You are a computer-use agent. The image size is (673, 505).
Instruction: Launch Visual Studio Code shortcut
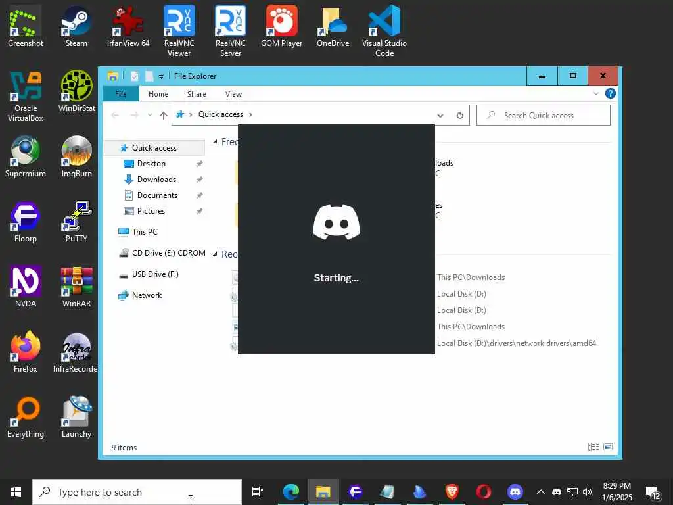tap(384, 31)
